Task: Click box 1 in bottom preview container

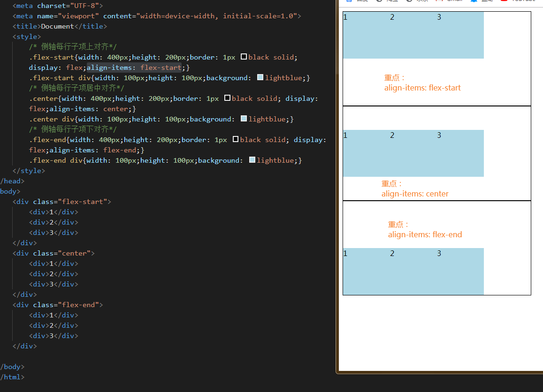Action: click(367, 271)
